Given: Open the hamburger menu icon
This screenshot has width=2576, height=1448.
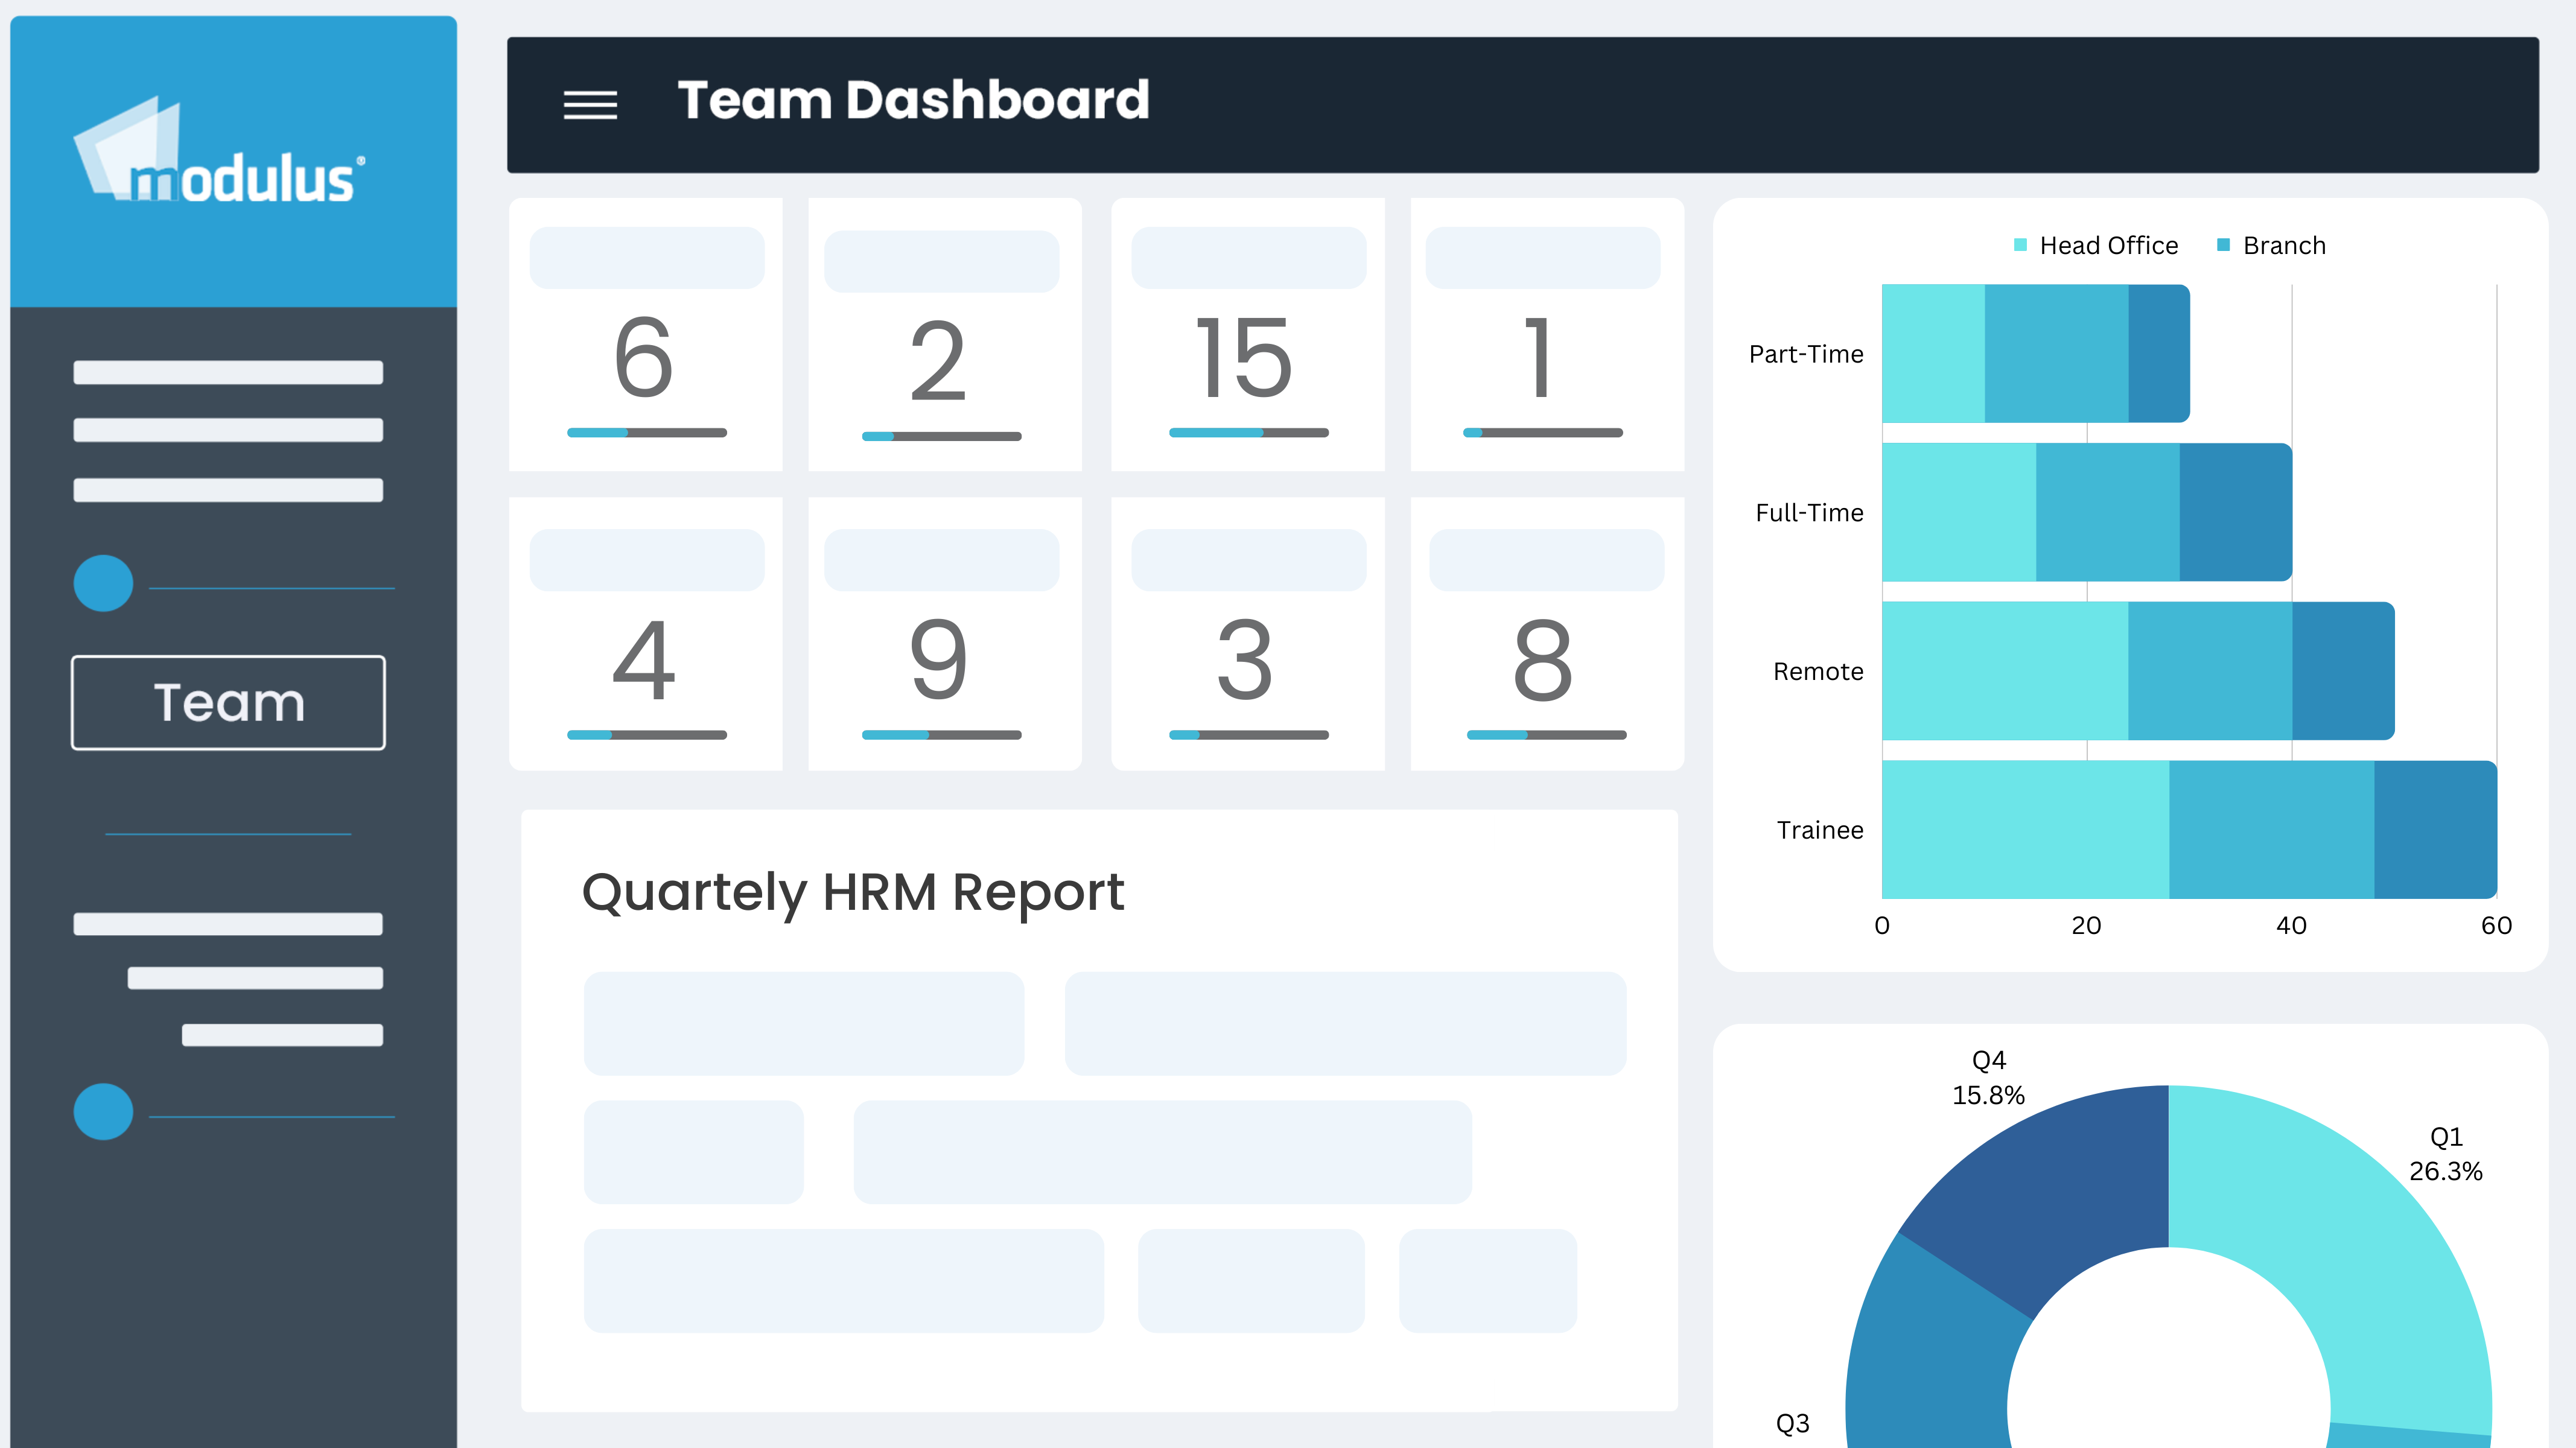Looking at the screenshot, I should [590, 105].
